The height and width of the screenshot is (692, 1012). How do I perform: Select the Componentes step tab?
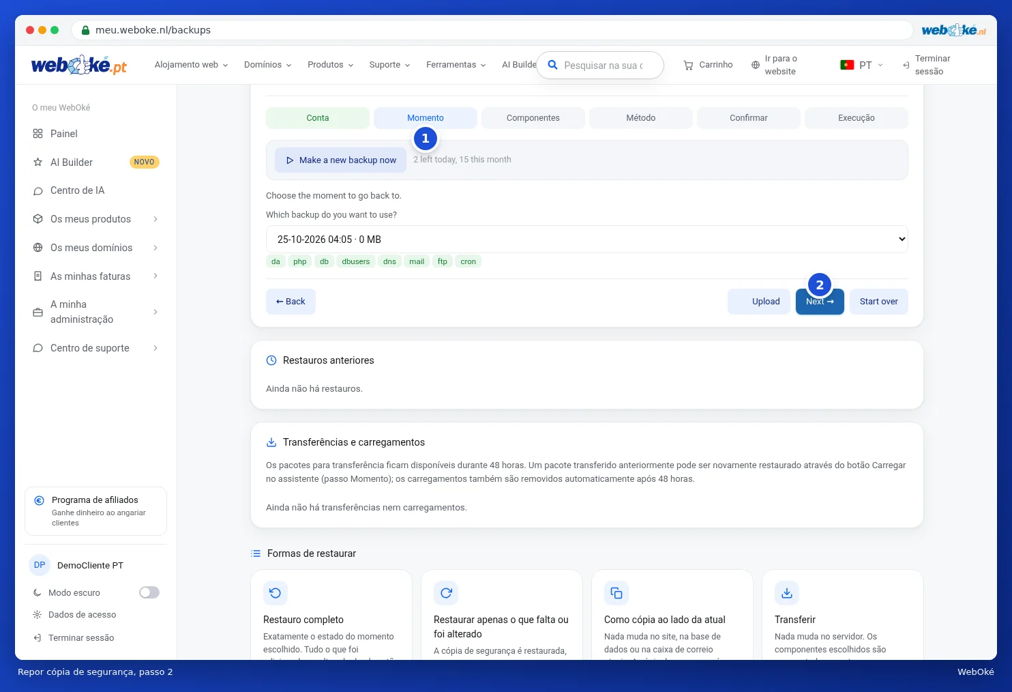pyautogui.click(x=533, y=118)
